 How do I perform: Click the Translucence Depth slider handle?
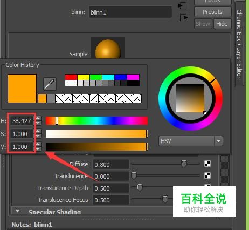click(140, 187)
